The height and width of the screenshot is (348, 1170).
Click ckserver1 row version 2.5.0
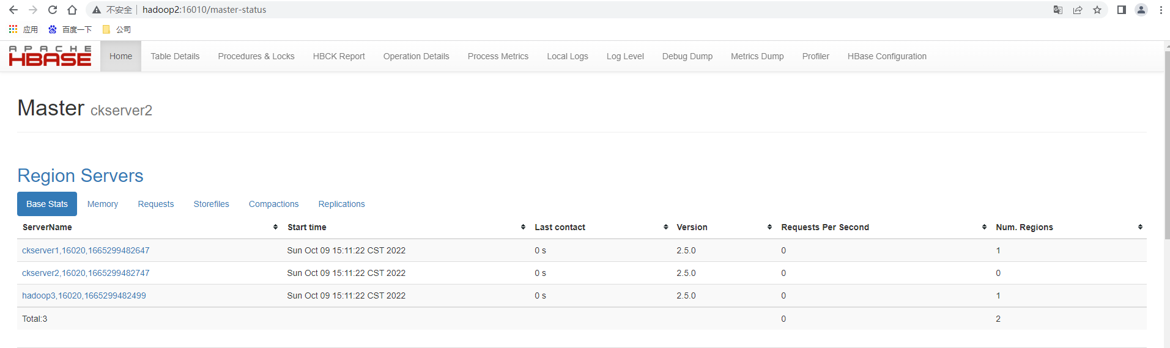pyautogui.click(x=686, y=250)
